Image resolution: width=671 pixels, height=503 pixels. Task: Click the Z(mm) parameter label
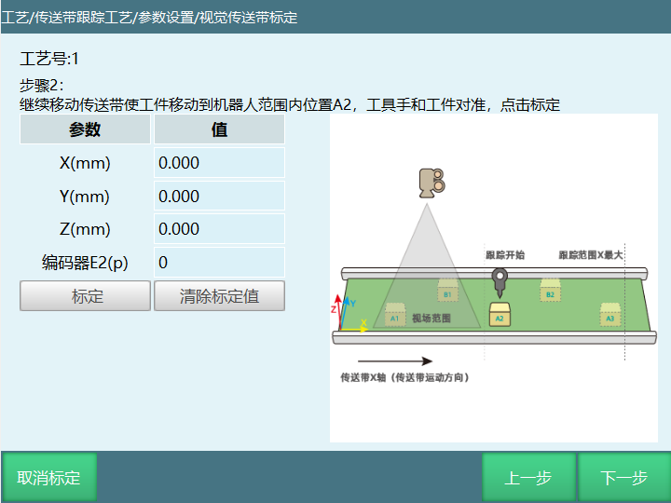[85, 229]
